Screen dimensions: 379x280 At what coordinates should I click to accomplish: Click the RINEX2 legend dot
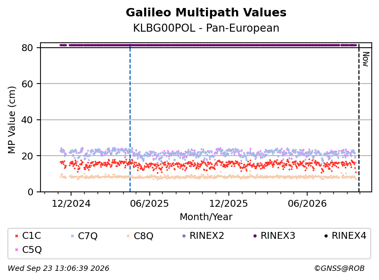(184, 236)
